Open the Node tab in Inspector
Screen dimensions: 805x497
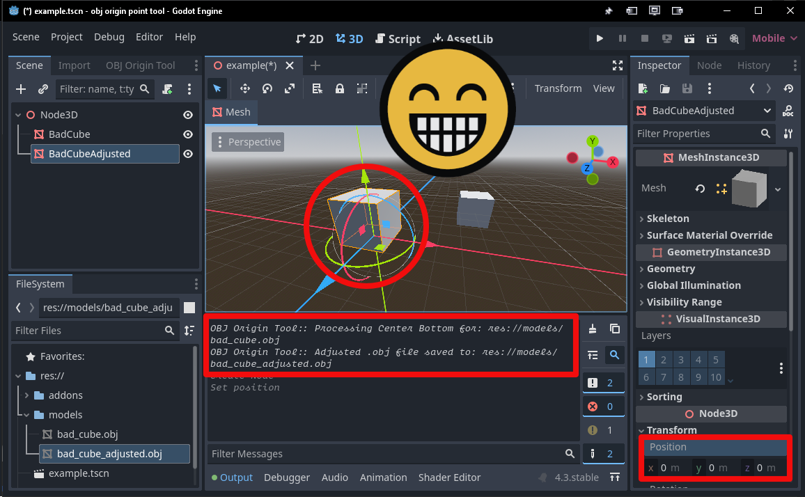[x=709, y=65]
